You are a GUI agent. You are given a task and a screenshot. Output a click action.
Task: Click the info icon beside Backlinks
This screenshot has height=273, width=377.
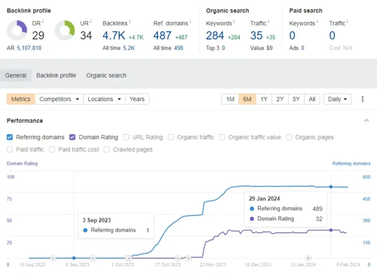[130, 22]
